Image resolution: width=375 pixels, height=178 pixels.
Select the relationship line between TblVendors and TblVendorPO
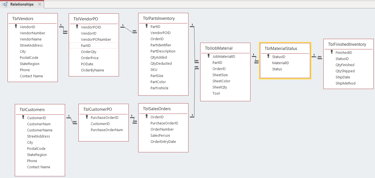click(63, 30)
